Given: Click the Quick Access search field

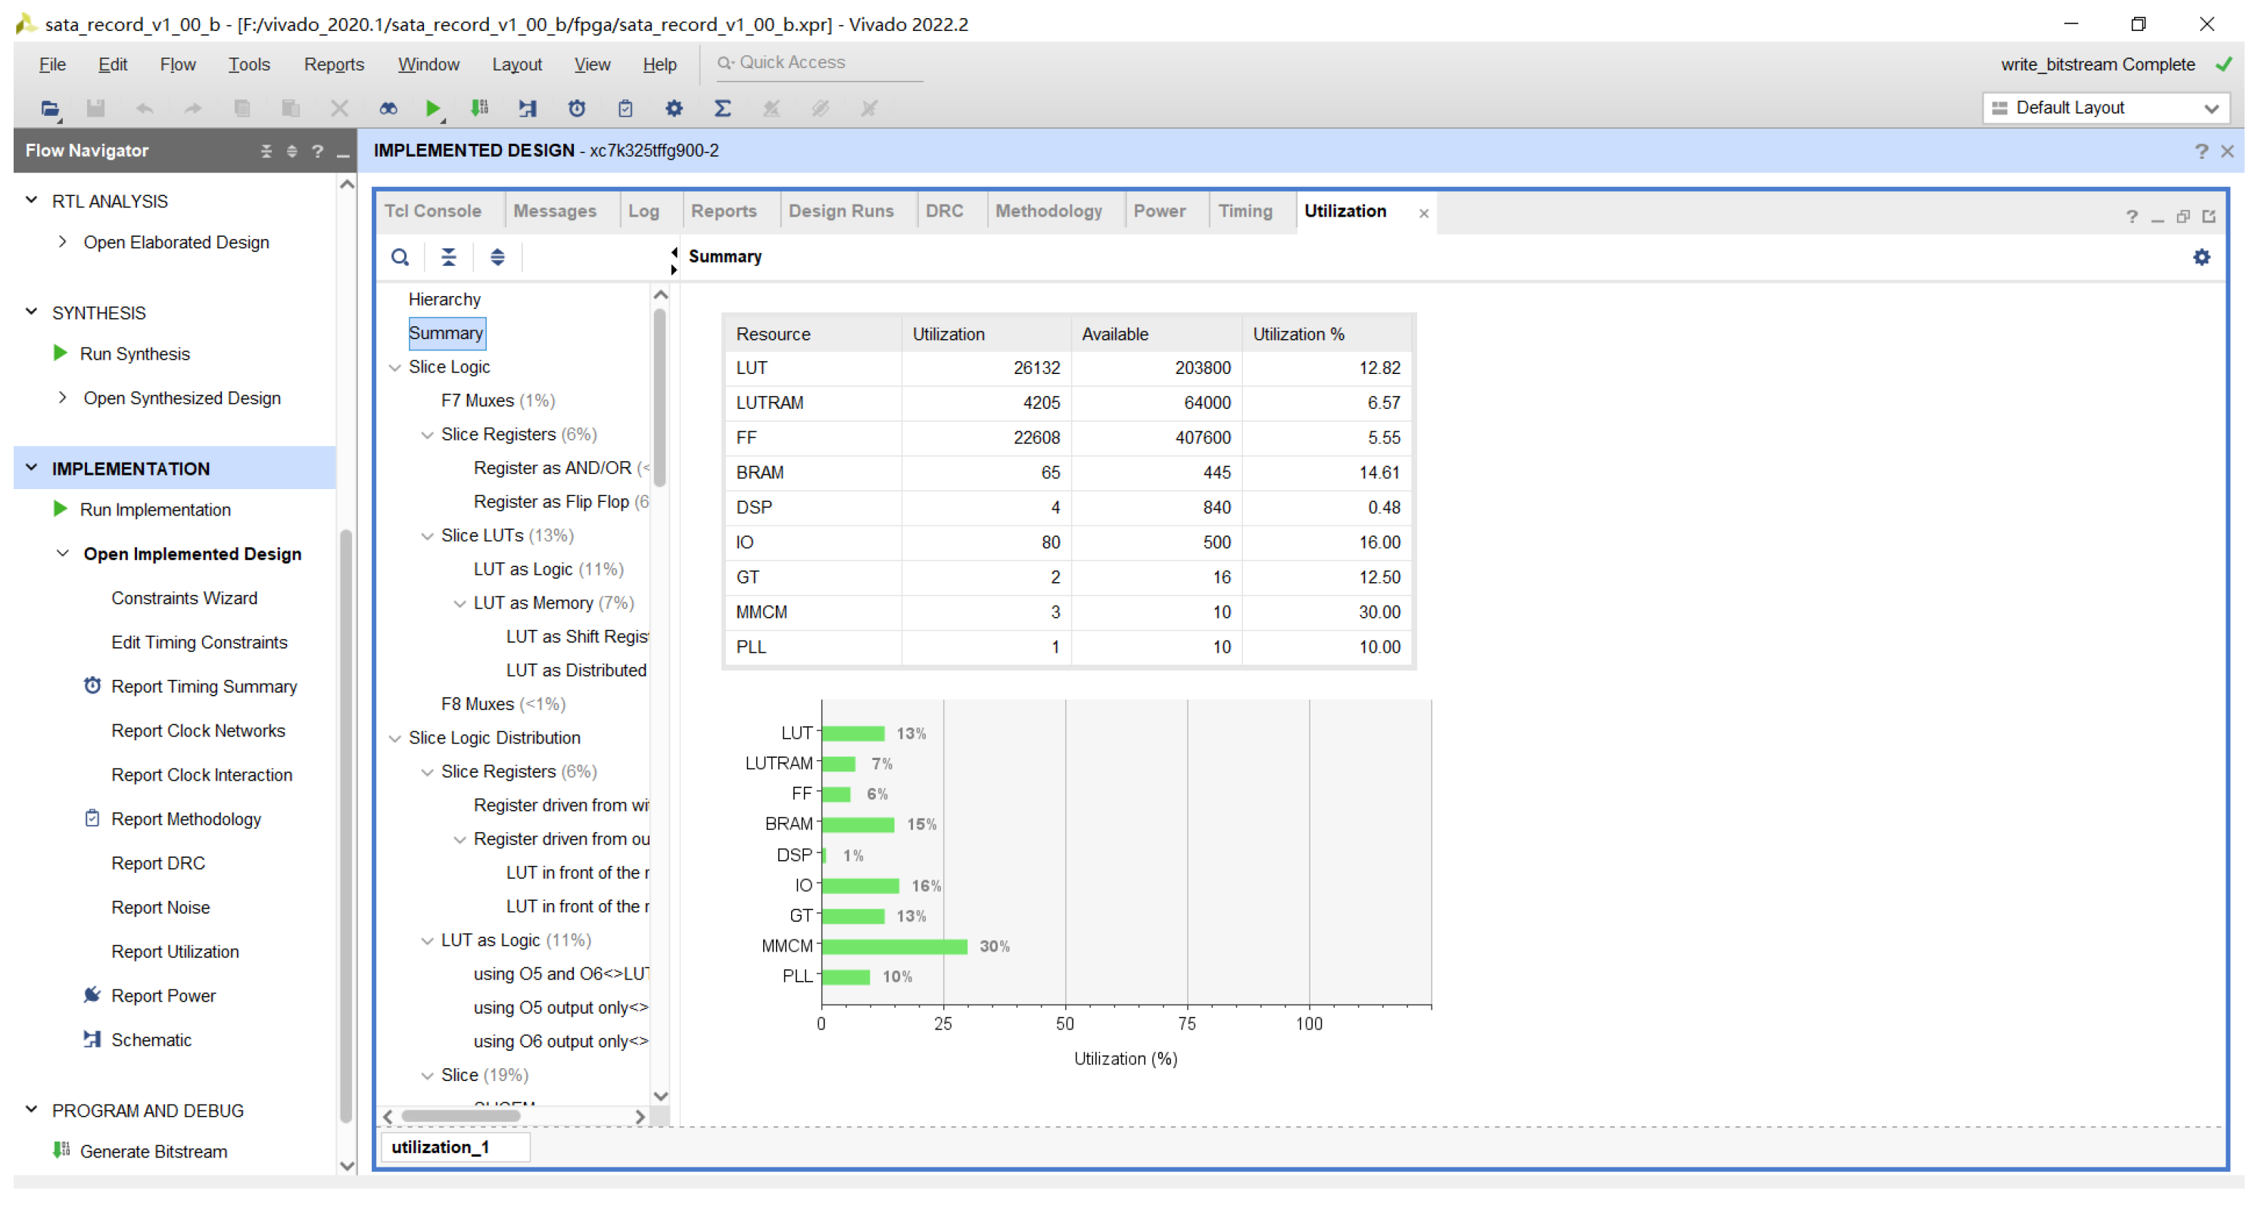Looking at the screenshot, I should 818,62.
